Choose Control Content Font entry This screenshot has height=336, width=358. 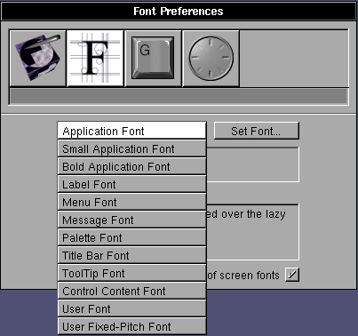pos(131,291)
